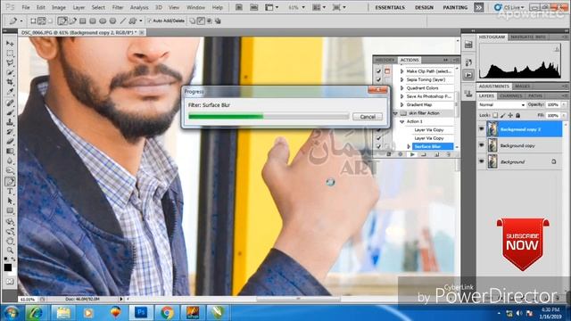Switch to the History tab
Viewport: 571px width, 321px height.
coord(385,60)
